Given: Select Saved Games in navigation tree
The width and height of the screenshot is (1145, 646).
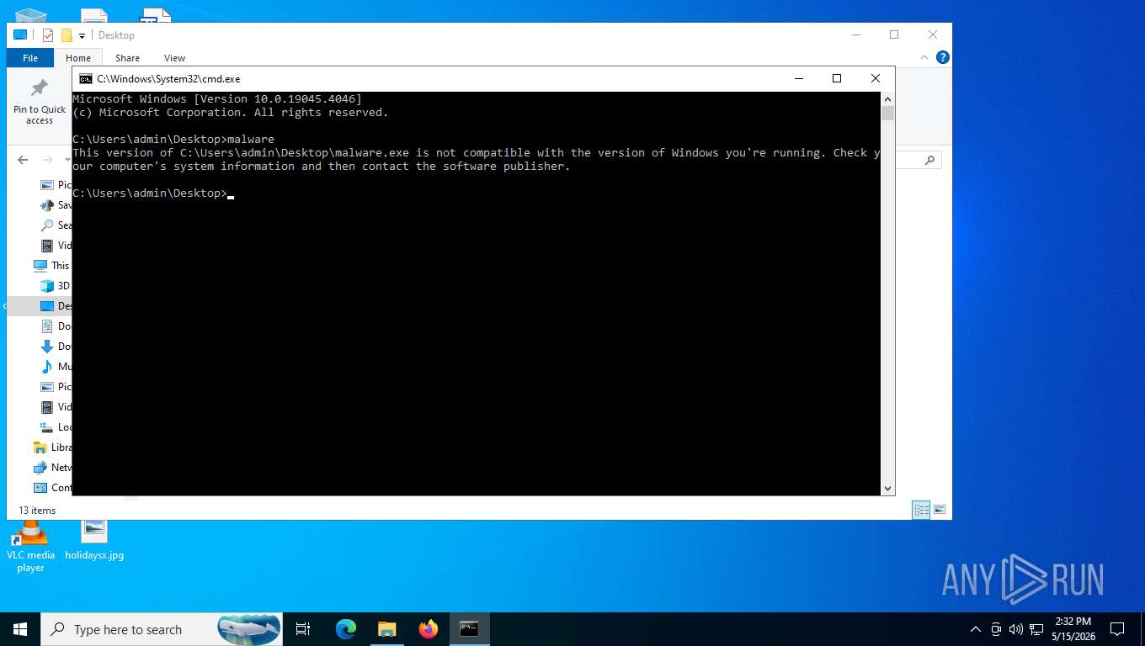Looking at the screenshot, I should 56,205.
